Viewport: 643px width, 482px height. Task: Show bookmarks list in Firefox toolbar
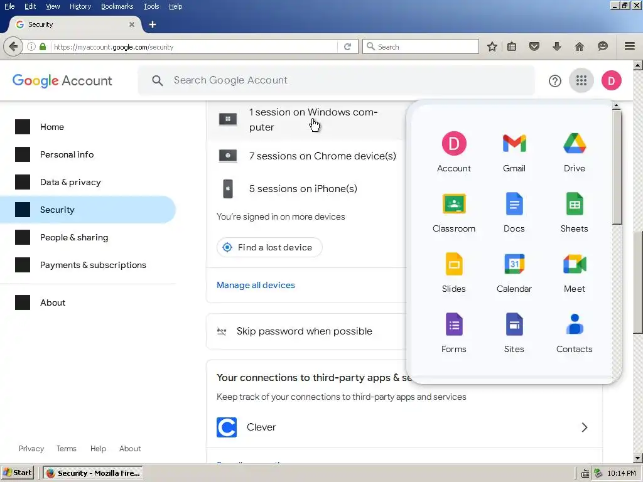pos(511,46)
